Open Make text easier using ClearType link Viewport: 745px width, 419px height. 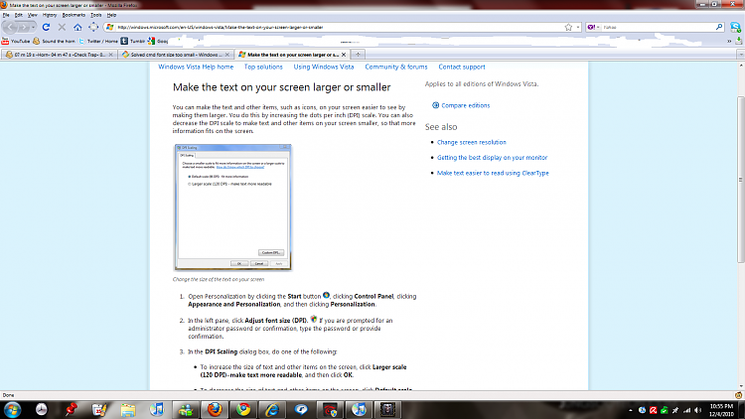point(493,173)
